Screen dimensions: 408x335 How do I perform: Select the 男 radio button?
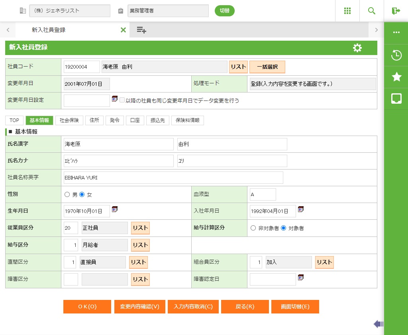pos(67,195)
